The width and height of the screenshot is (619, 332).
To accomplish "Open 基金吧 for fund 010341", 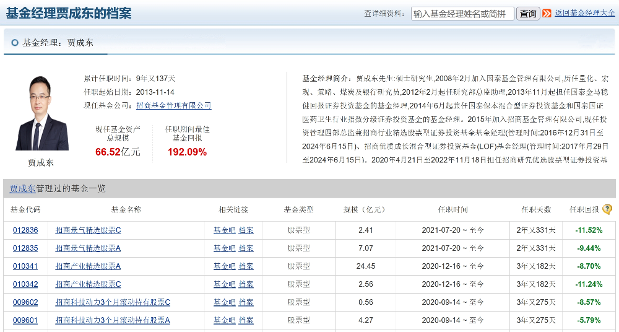I will [x=224, y=266].
